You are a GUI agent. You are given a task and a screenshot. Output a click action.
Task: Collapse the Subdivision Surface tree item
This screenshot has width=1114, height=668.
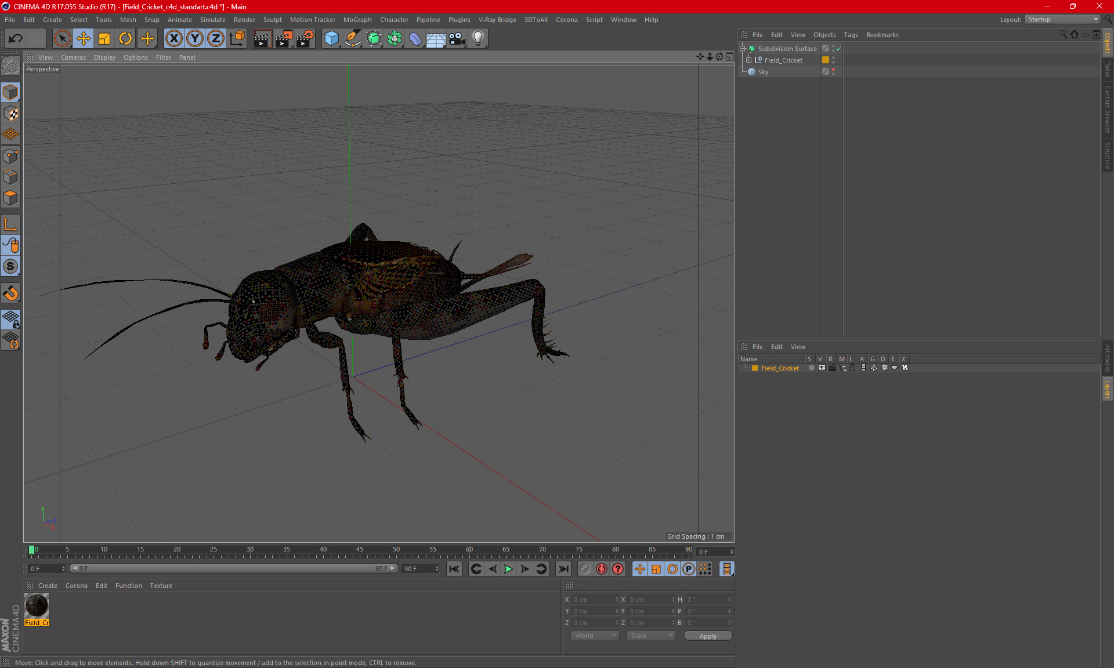tap(742, 49)
